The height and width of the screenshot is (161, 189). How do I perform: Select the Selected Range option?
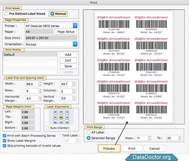(x=89, y=138)
